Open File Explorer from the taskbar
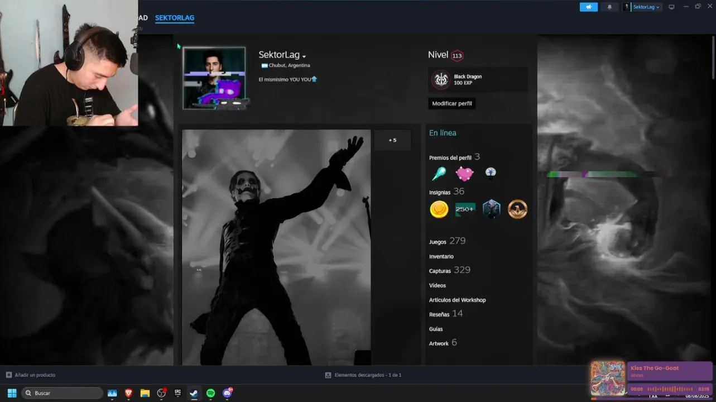This screenshot has width=716, height=402. click(145, 393)
